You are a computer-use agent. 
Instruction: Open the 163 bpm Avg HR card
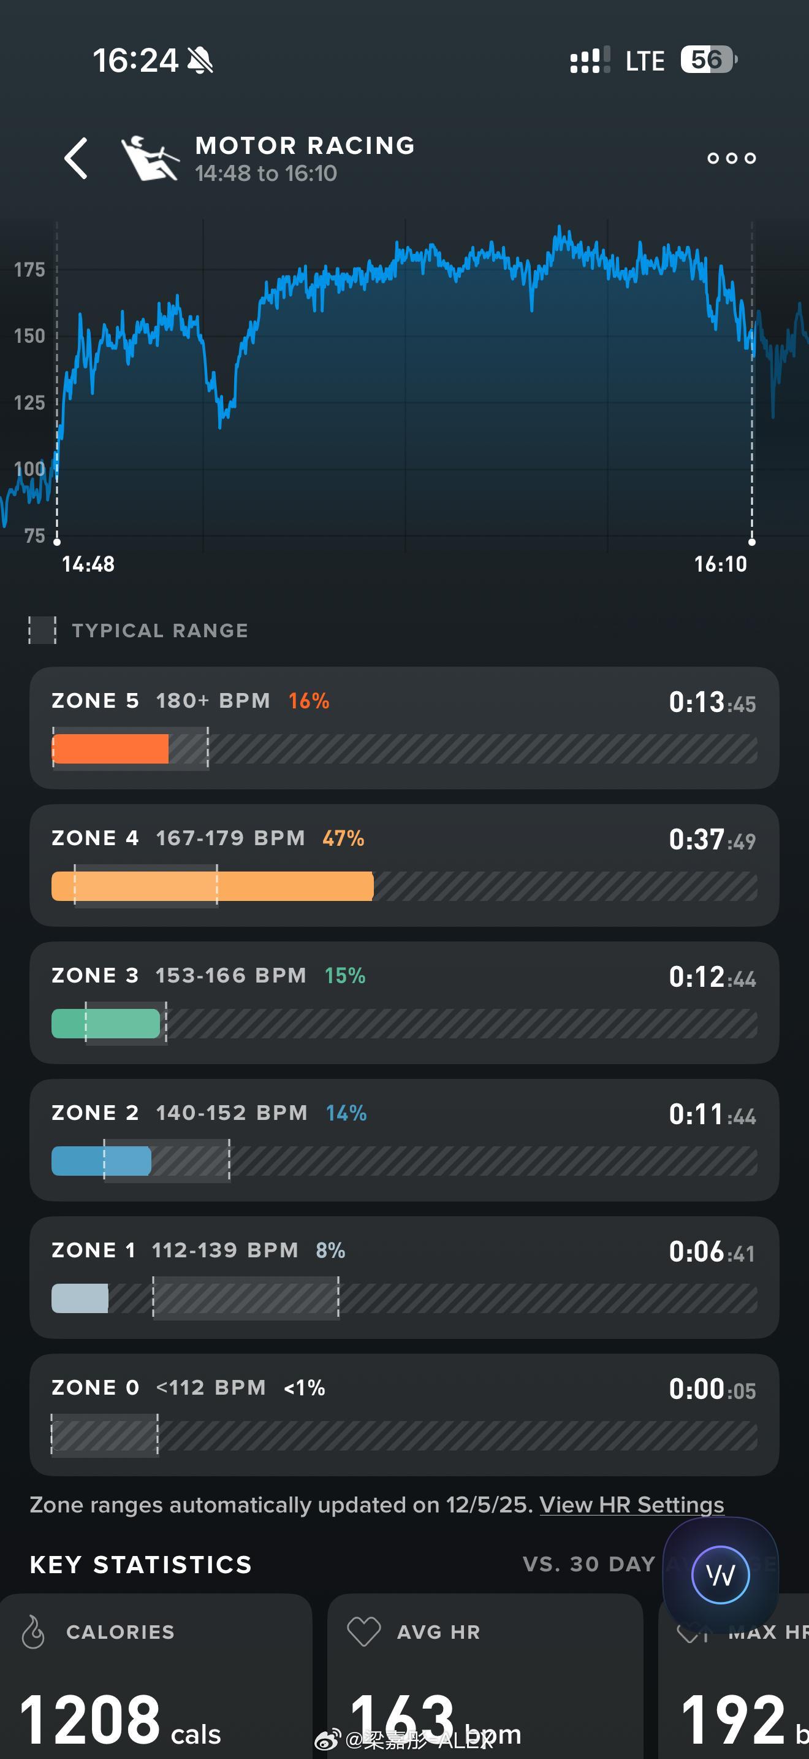[x=484, y=1680]
